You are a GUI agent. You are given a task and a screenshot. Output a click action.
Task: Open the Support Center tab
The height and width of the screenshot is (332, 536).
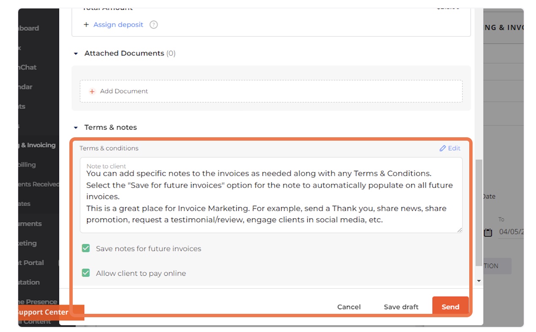click(51, 313)
